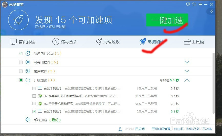The width and height of the screenshot is (222, 136).
Task: Switch to 病毒查杀 tab
Action: point(65,42)
